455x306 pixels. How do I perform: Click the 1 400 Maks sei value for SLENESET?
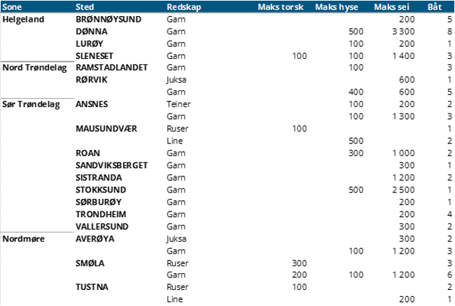click(403, 56)
